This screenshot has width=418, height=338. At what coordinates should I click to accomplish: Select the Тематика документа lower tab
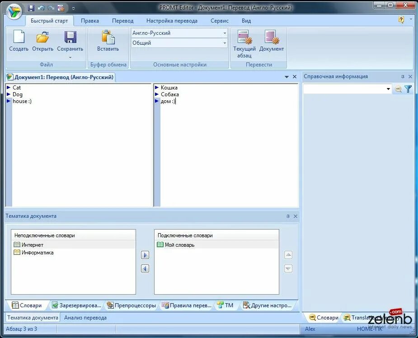33,318
